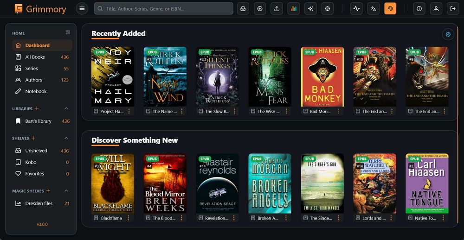Open All Books in sidebar
The height and width of the screenshot is (240, 464).
42,57
